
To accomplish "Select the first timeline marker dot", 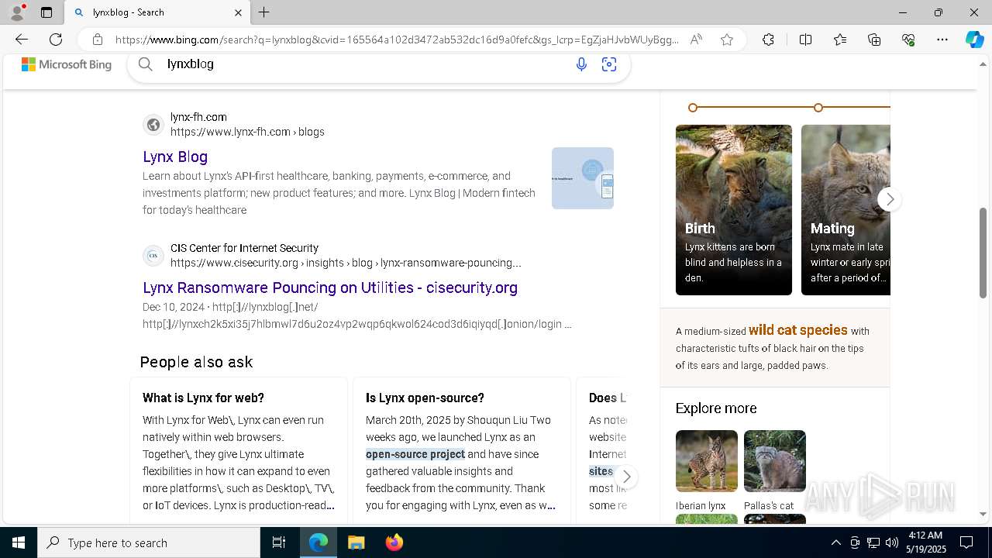I will tap(693, 108).
